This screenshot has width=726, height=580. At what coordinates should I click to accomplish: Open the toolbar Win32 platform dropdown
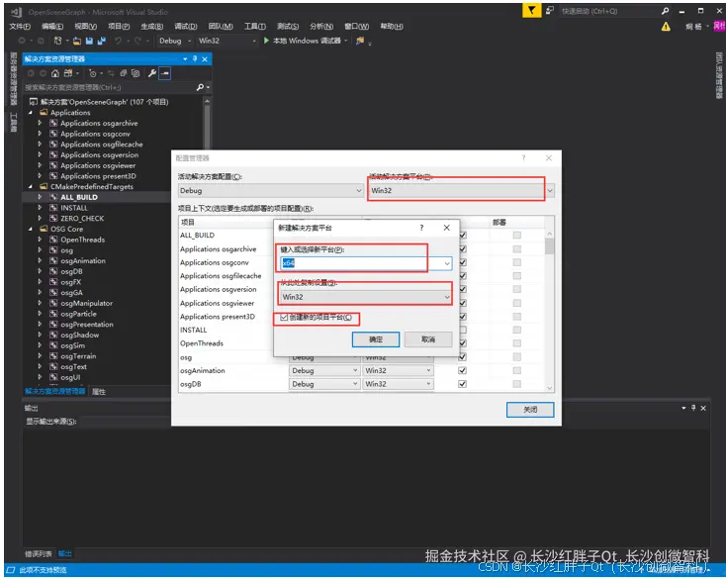click(x=227, y=41)
